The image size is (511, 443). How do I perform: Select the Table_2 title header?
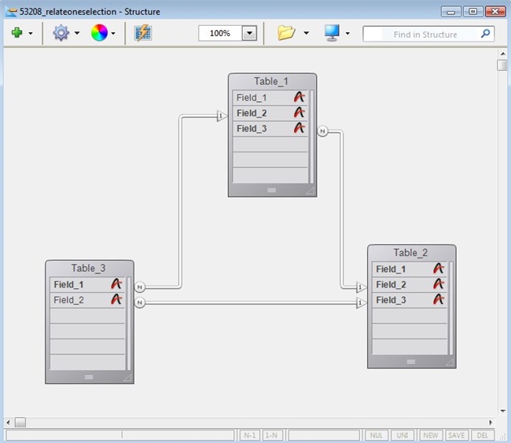pos(410,252)
